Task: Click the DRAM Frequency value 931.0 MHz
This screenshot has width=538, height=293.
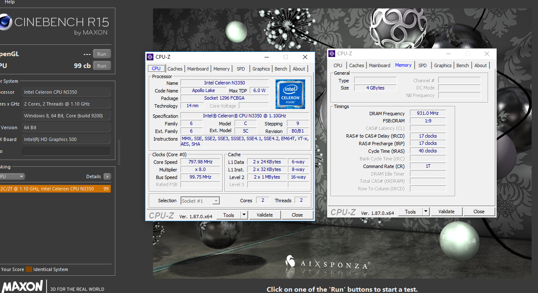Action: 428,114
